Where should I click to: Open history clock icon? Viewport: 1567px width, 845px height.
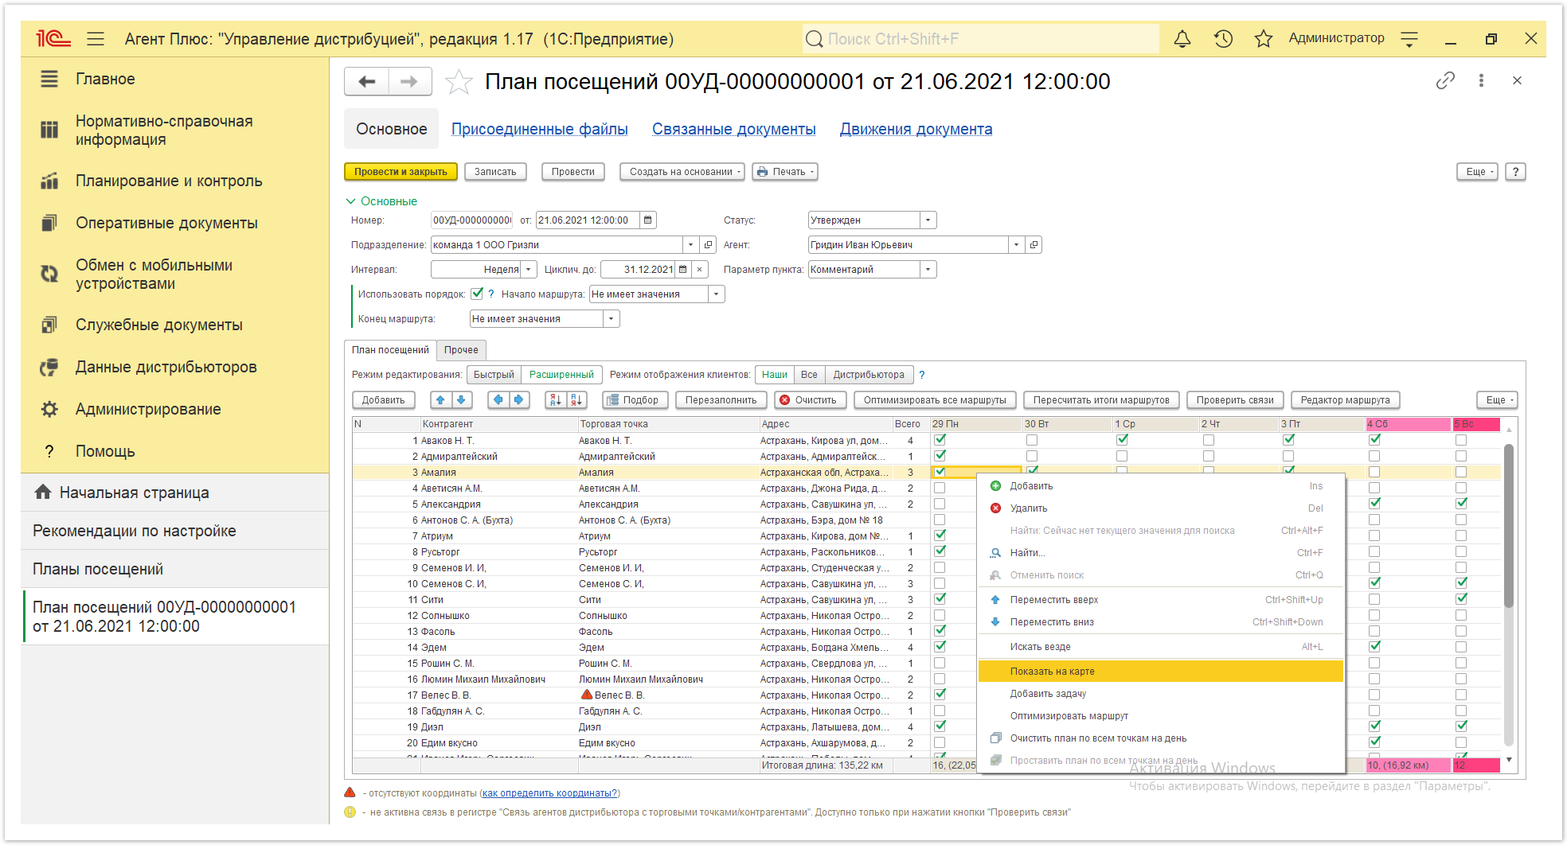click(1223, 38)
